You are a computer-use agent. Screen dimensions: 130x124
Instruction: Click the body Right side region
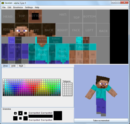pos(32,54)
